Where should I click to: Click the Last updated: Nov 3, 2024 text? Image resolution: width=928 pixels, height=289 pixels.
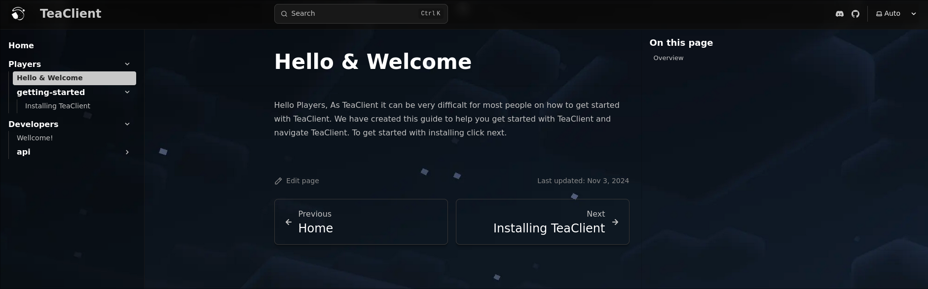583,181
